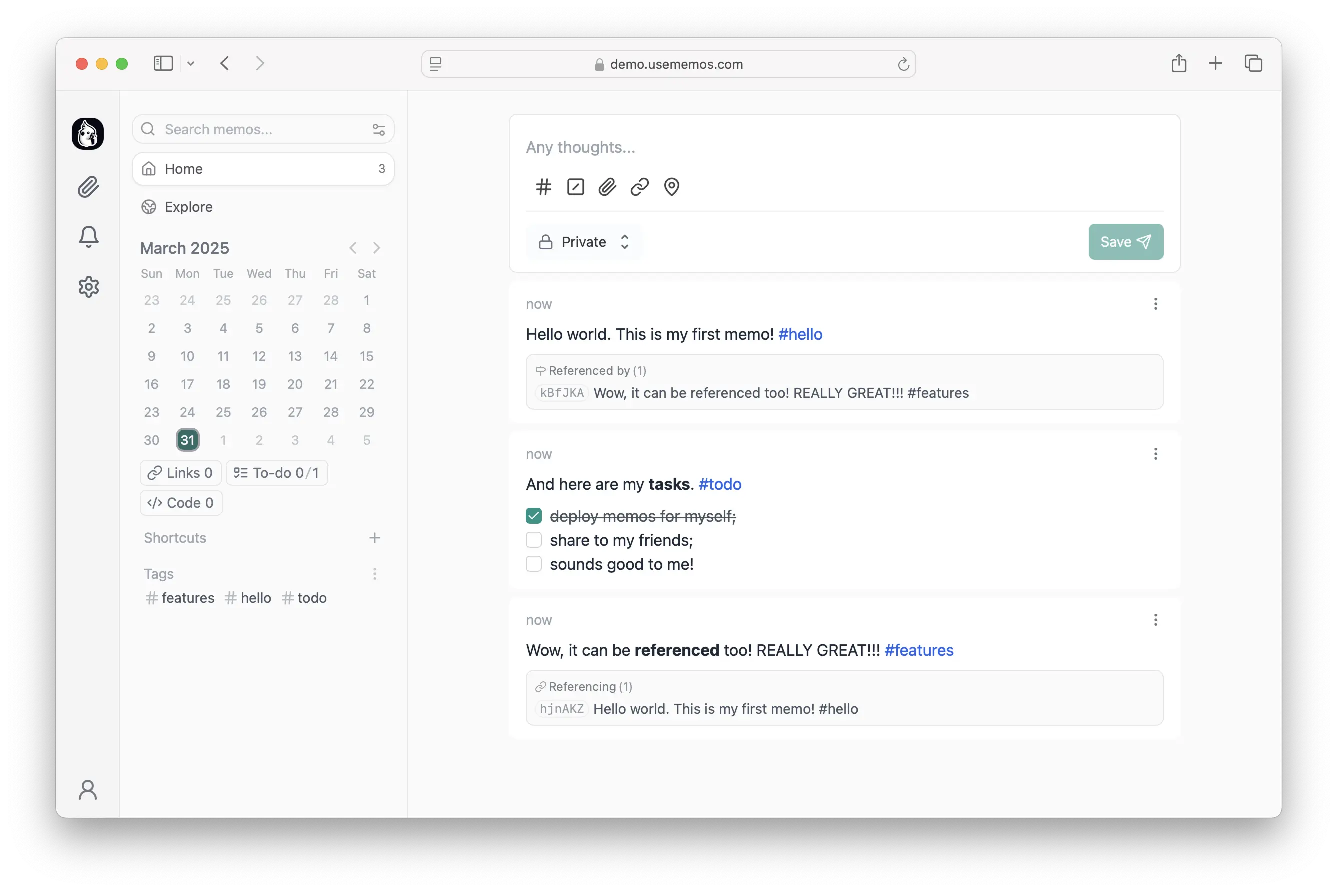Open settings with the gear icon
The height and width of the screenshot is (892, 1338).
[x=88, y=286]
